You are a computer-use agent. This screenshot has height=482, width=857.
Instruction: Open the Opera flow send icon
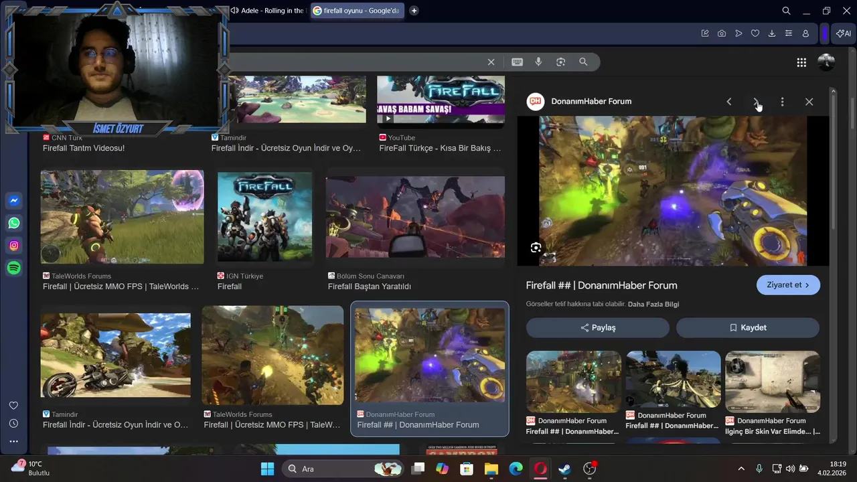tap(738, 33)
